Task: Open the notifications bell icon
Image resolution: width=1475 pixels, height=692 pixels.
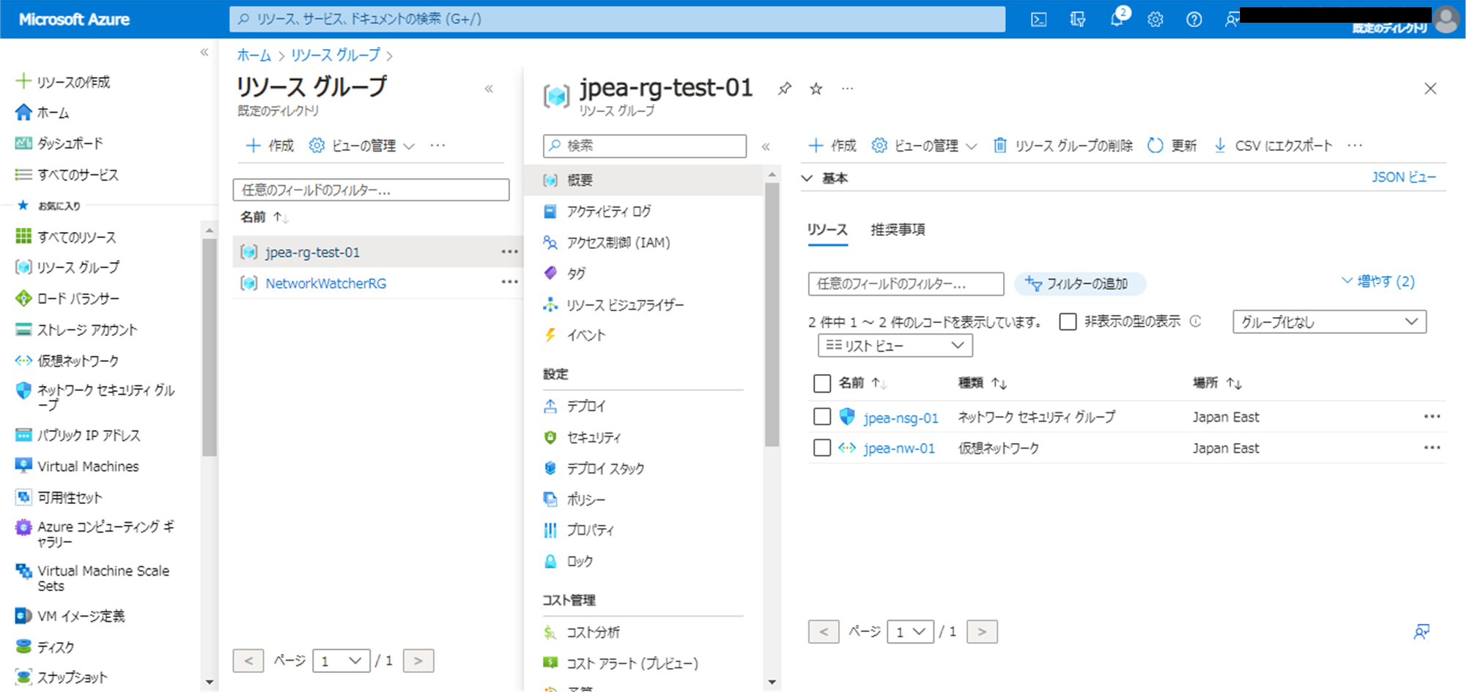Action: (1117, 20)
